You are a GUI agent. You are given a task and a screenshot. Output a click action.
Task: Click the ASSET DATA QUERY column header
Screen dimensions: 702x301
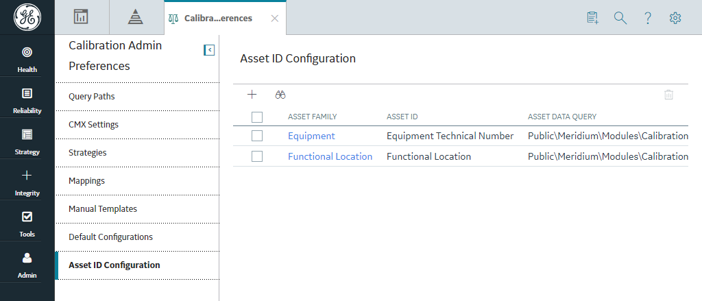[562, 117]
